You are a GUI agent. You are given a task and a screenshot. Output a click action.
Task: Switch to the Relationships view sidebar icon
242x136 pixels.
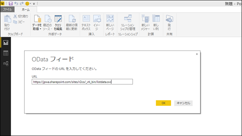(x=6, y=64)
